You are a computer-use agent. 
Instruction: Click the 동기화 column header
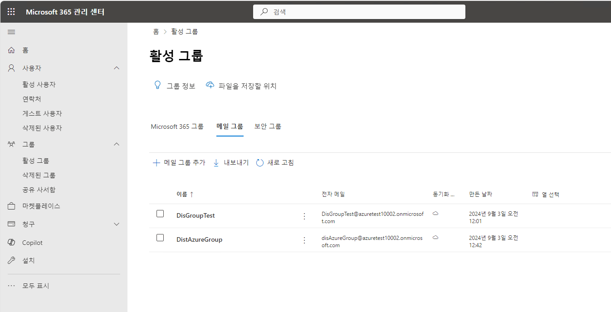(444, 194)
